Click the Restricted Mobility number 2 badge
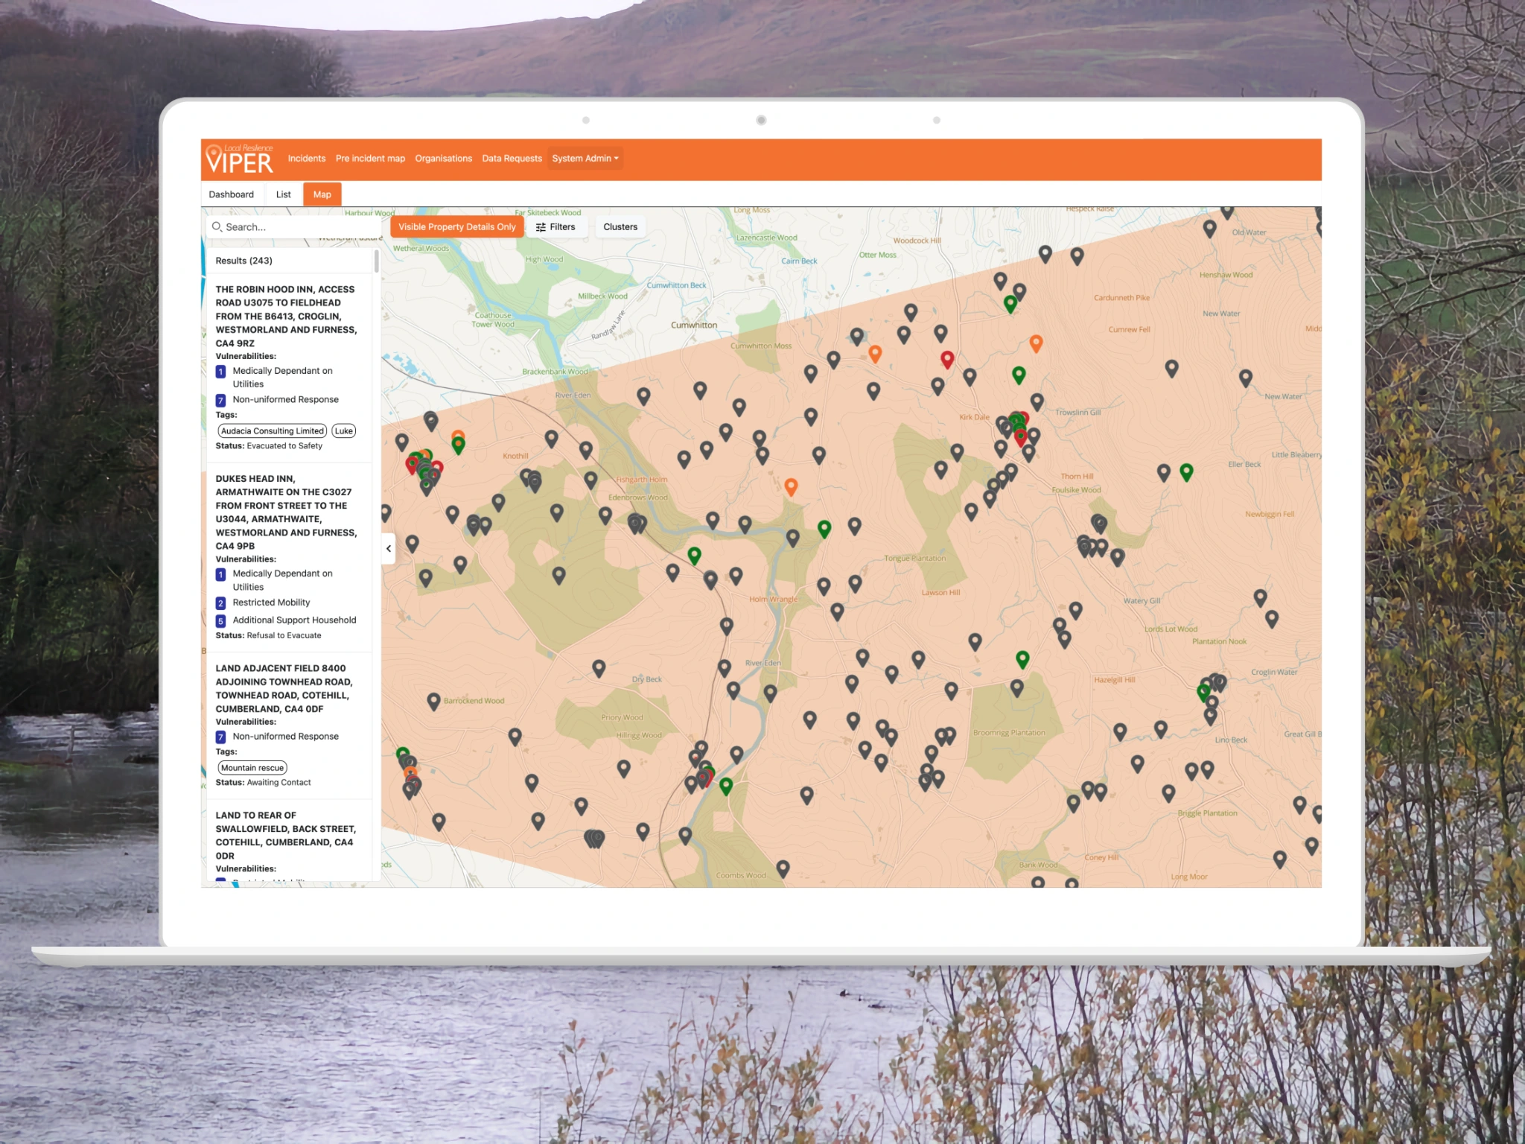 click(x=220, y=603)
